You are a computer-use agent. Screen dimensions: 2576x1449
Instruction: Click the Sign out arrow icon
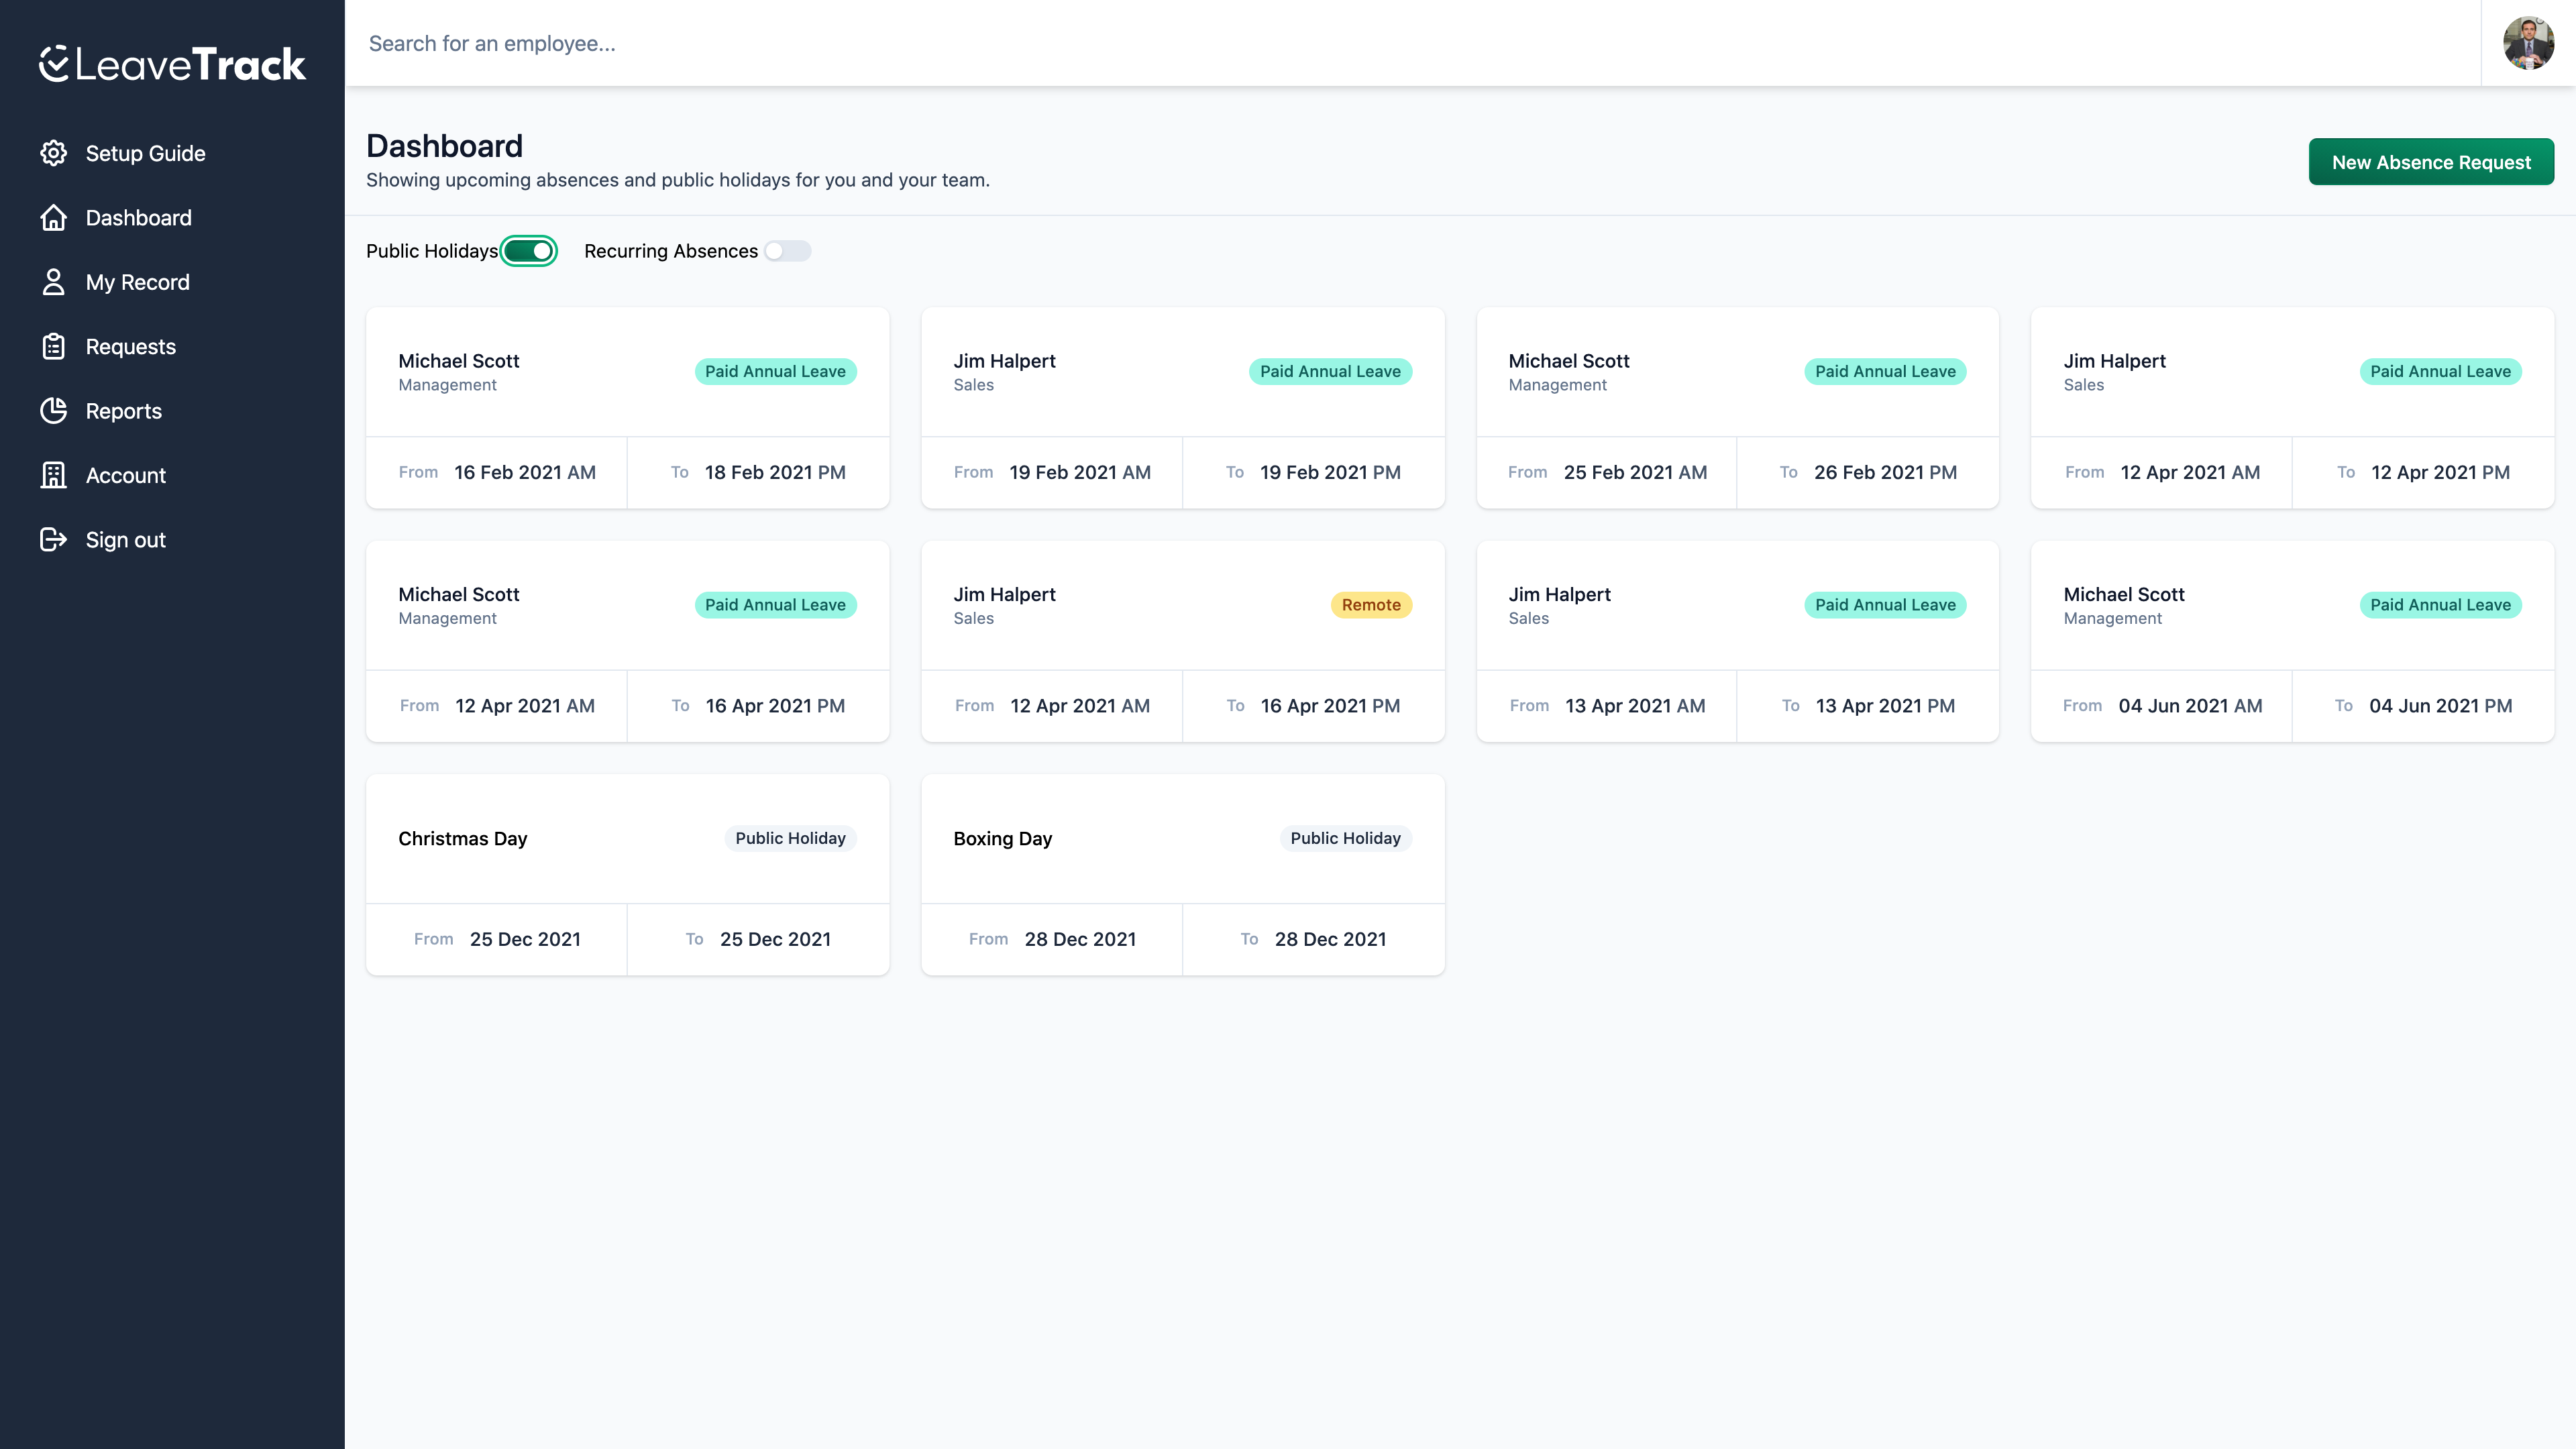[53, 539]
